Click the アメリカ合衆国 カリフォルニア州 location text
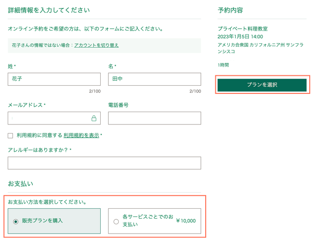 tap(261, 48)
